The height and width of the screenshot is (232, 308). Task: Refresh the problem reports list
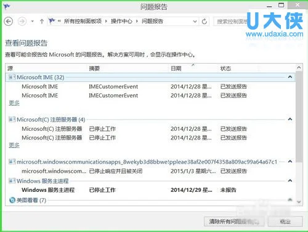click(205, 22)
